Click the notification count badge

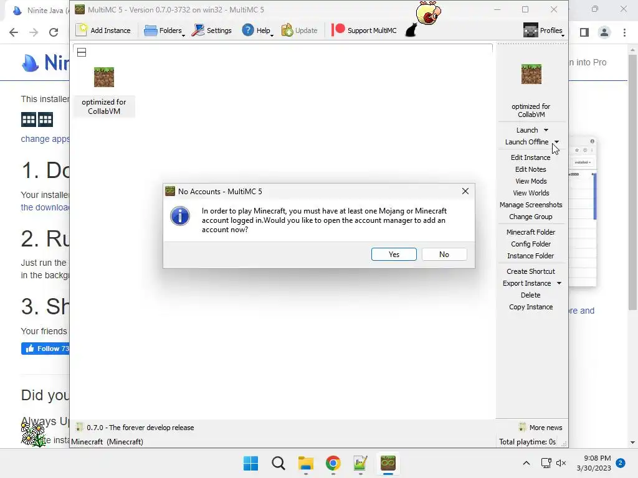tap(621, 463)
